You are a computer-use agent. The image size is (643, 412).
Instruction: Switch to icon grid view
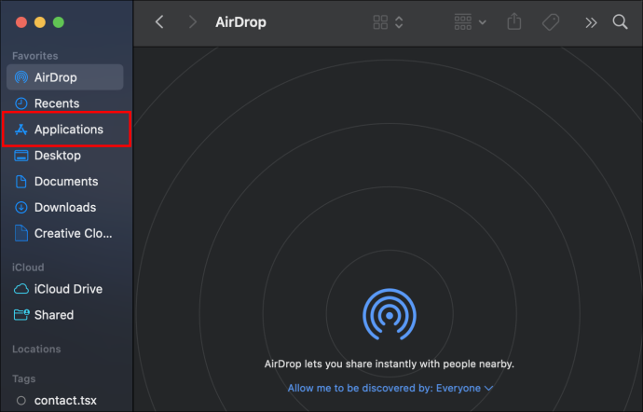(380, 22)
